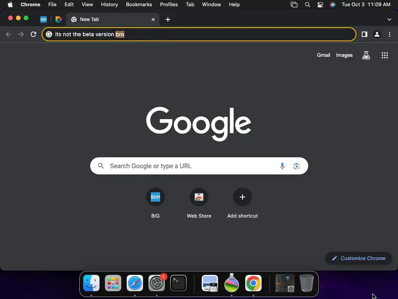Image resolution: width=398 pixels, height=299 pixels.
Task: Go back using the back arrow
Action: [x=9, y=34]
